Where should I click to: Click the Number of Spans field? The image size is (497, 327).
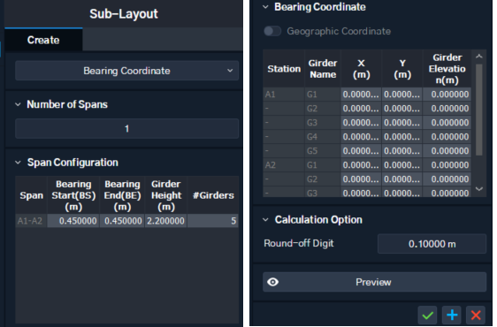tap(126, 129)
